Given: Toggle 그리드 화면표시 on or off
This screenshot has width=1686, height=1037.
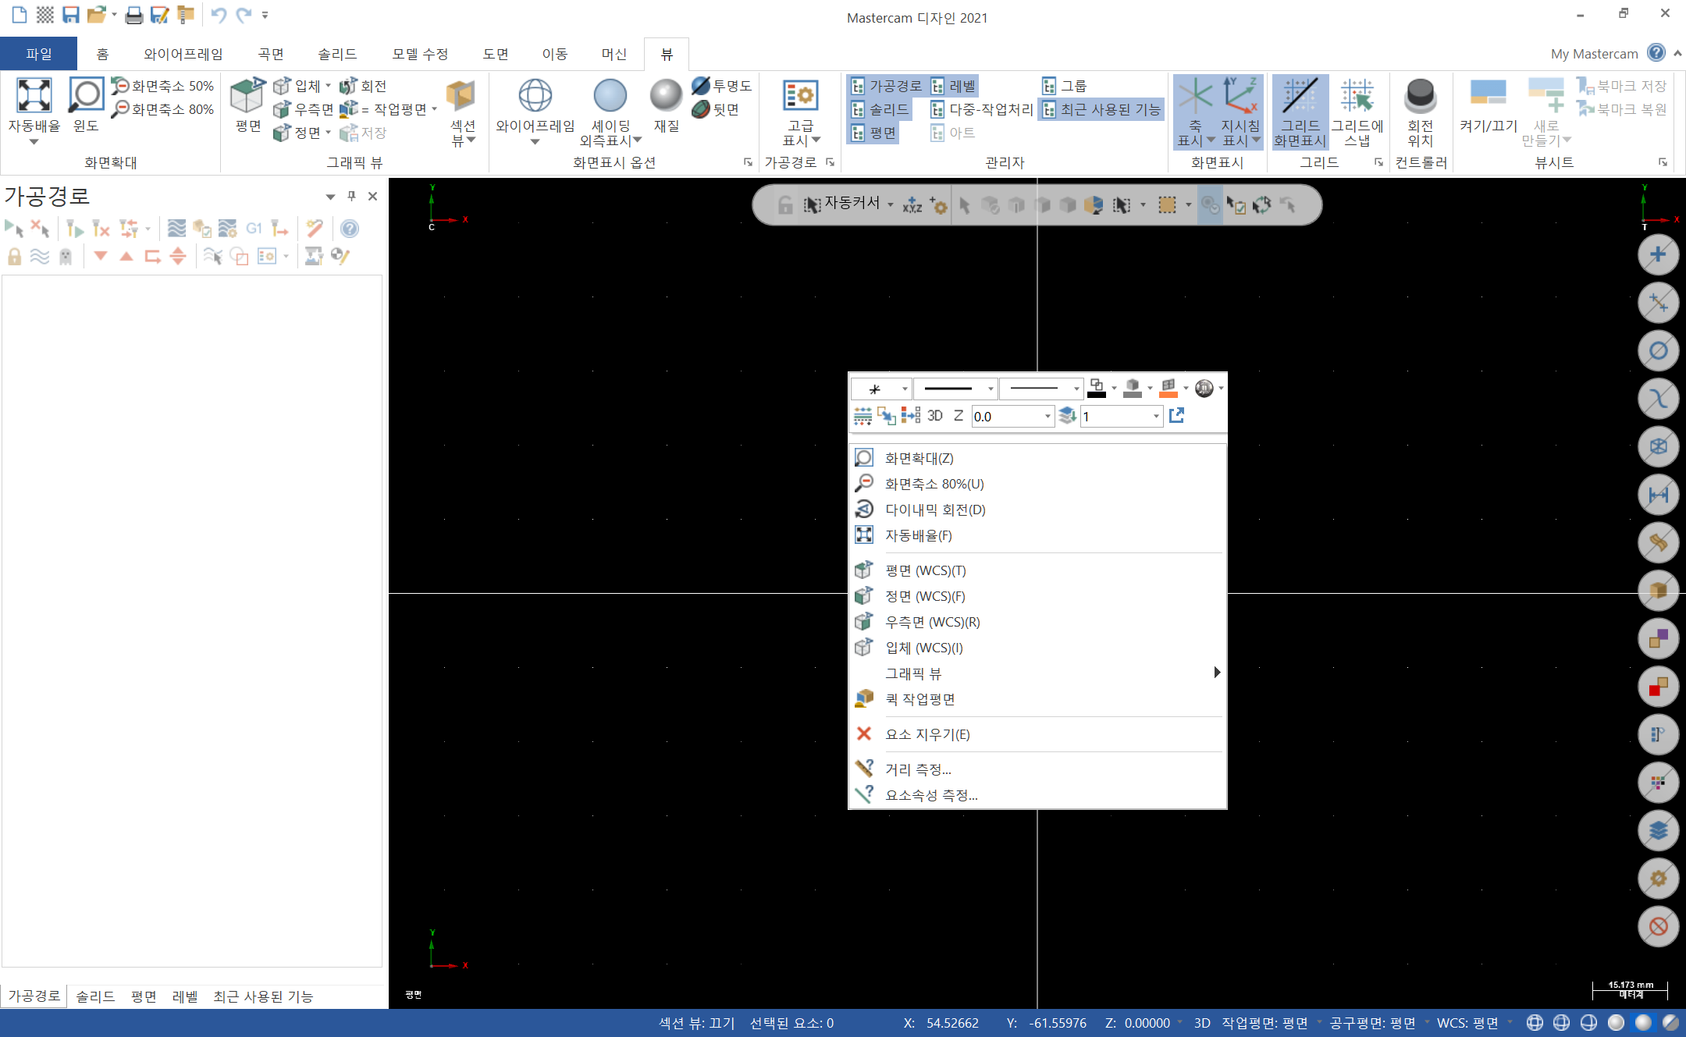Looking at the screenshot, I should point(1300,97).
